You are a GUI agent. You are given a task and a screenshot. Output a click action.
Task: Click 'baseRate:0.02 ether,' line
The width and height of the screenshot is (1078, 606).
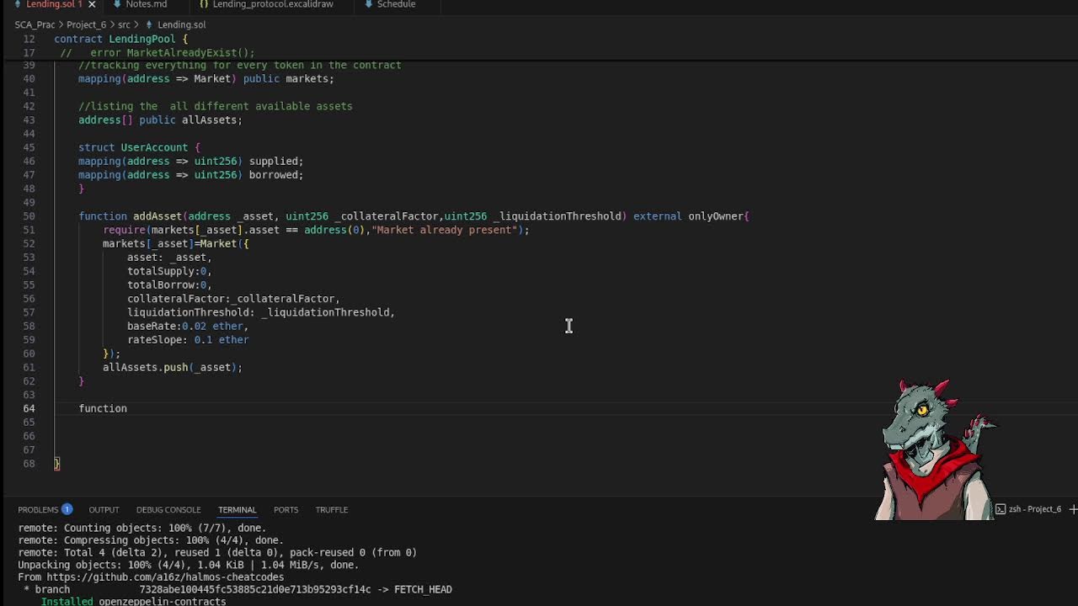(188, 326)
